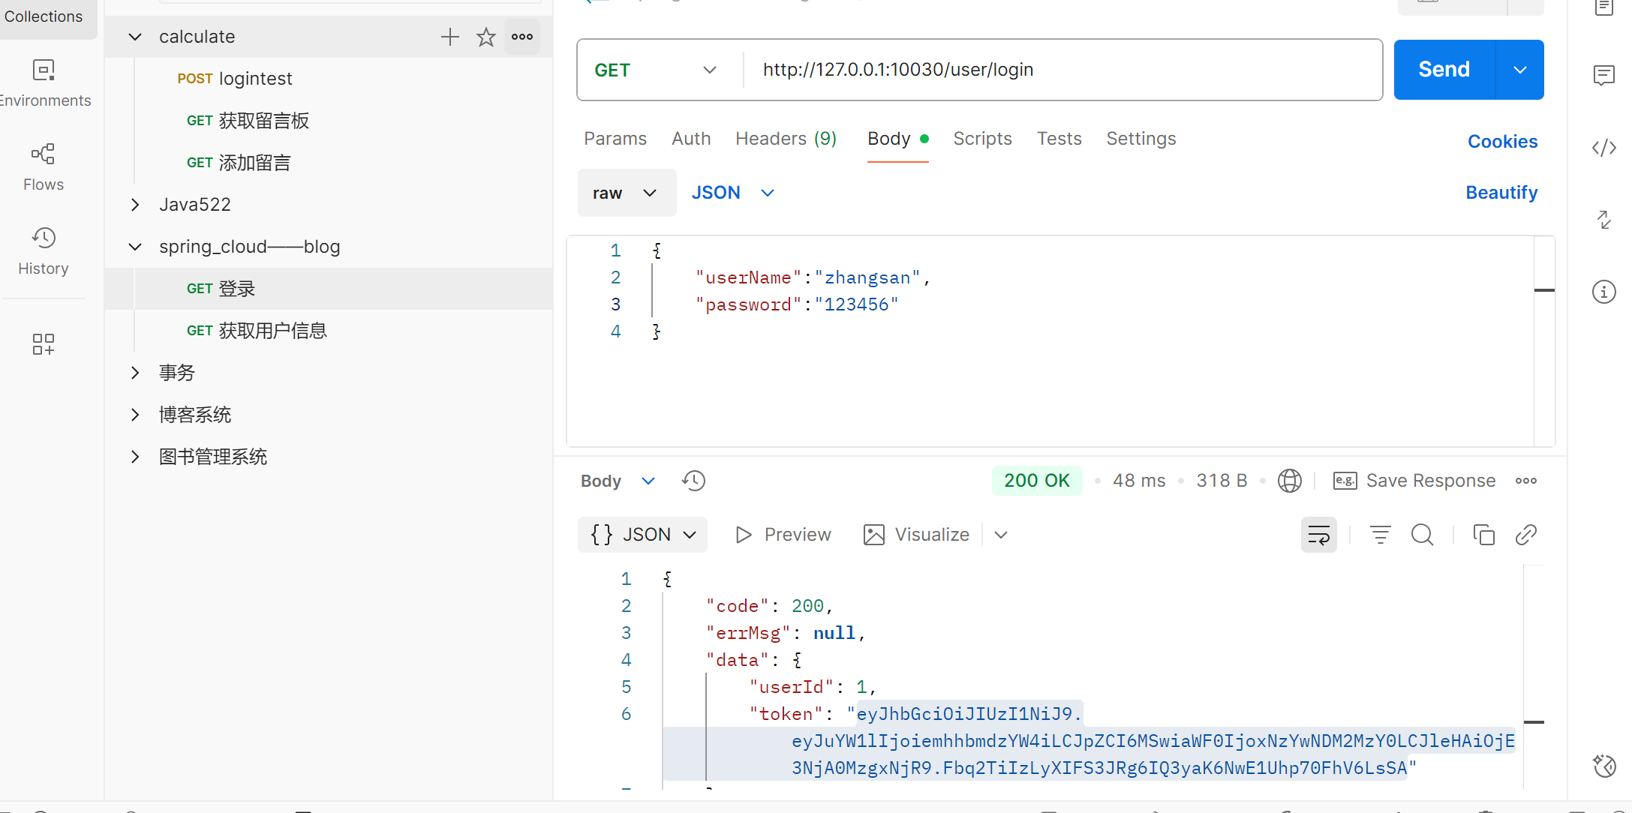Search within the response body
The width and height of the screenshot is (1632, 813).
[1422, 535]
